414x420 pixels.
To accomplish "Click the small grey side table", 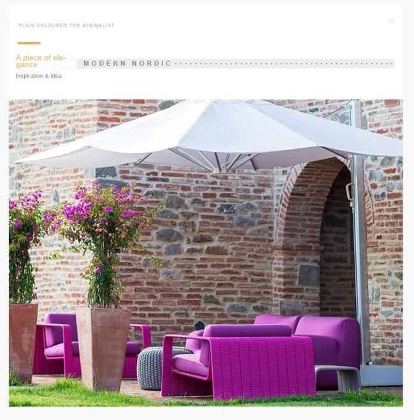I will click(x=338, y=378).
